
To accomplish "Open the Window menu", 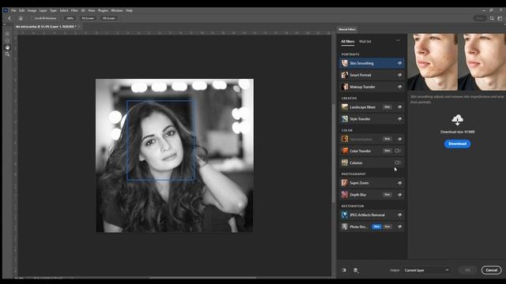I will [117, 10].
